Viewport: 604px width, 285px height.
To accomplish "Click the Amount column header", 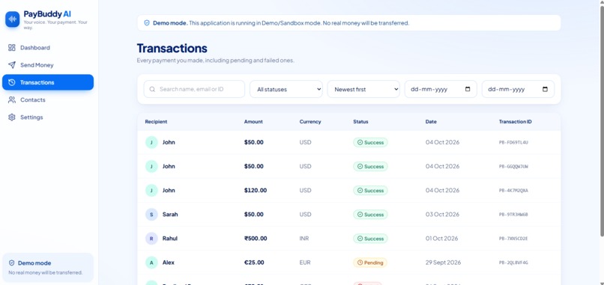I will pos(253,121).
